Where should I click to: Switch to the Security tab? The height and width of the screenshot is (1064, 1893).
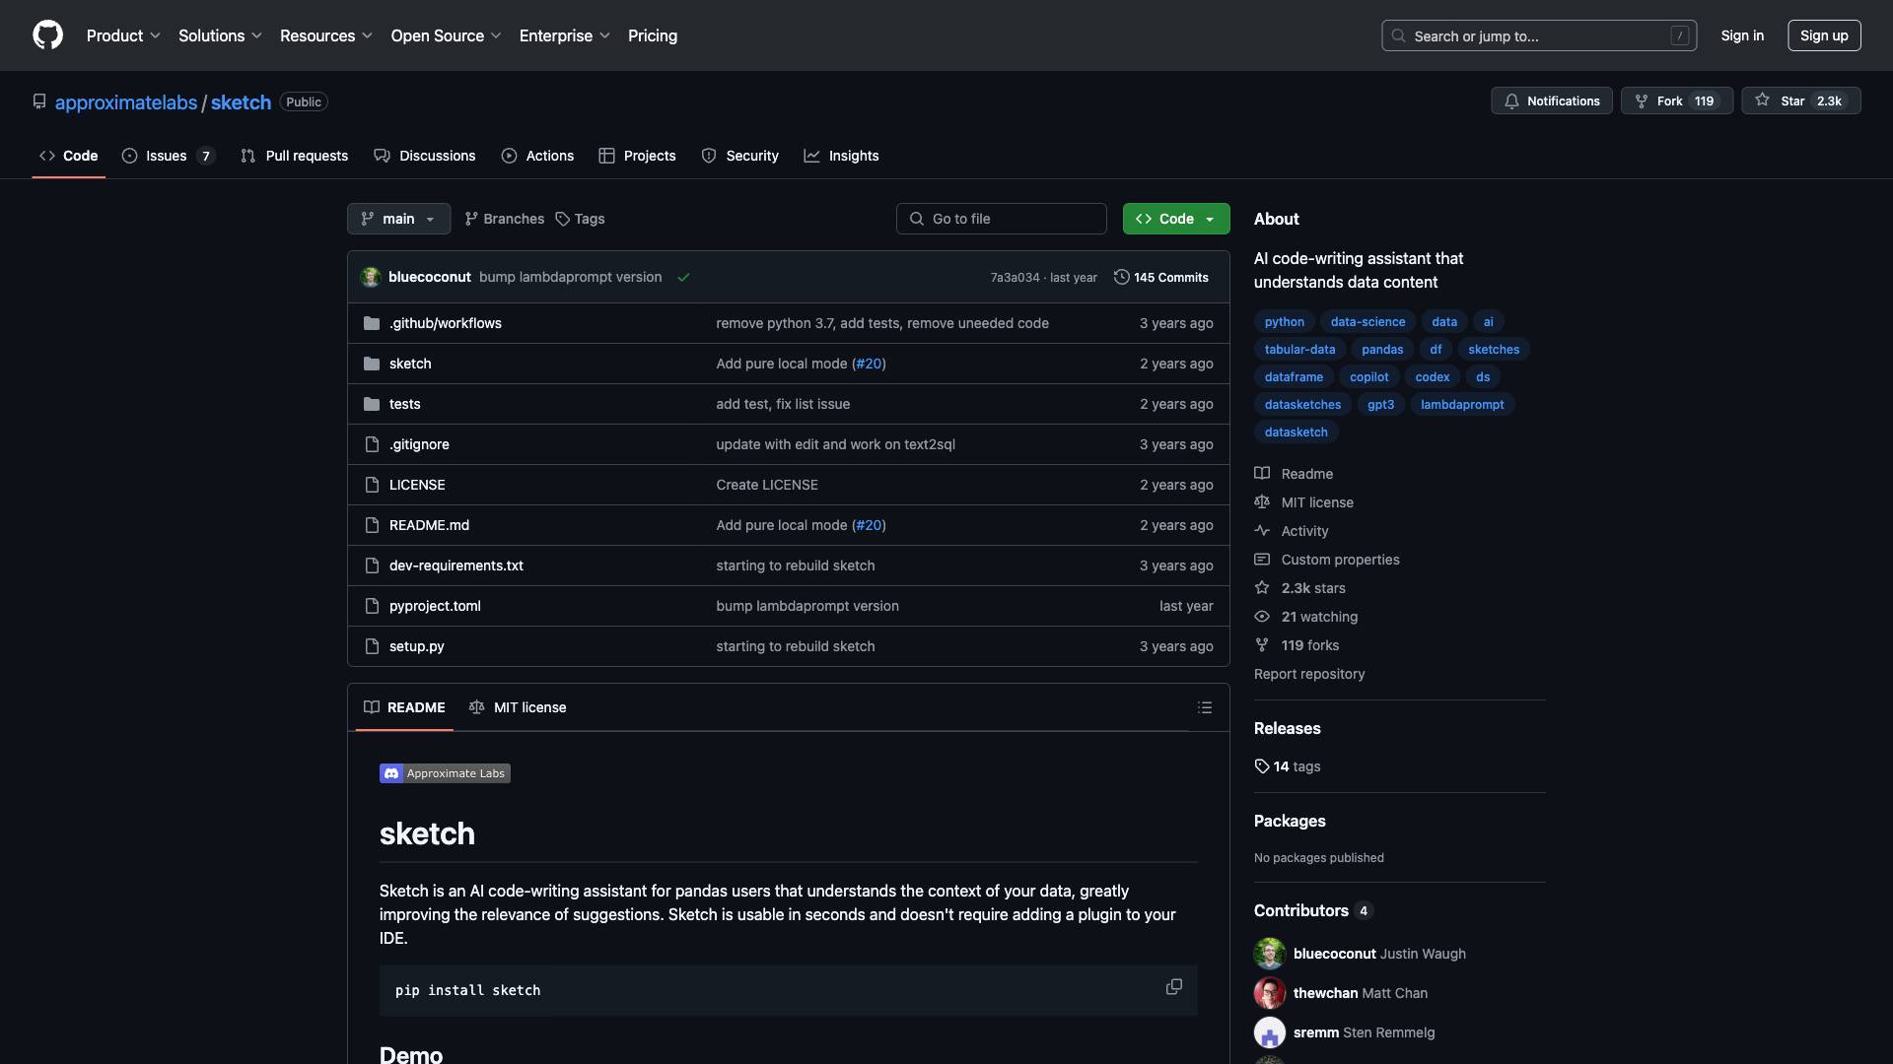pos(740,156)
